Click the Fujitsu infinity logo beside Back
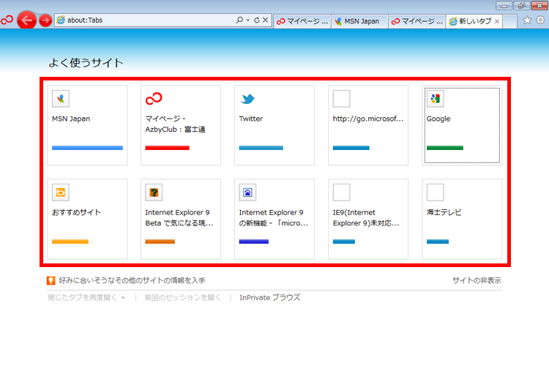This screenshot has width=549, height=390. click(x=7, y=20)
